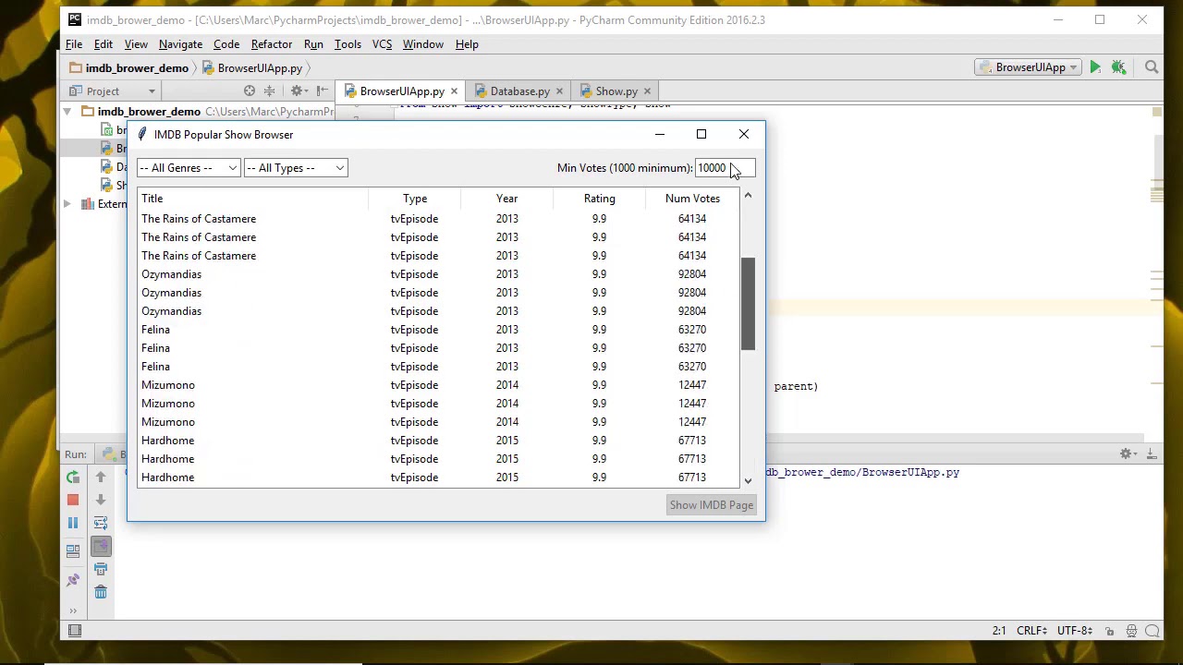
Task: Switch to the Database.py editor tab
Action: [x=520, y=91]
